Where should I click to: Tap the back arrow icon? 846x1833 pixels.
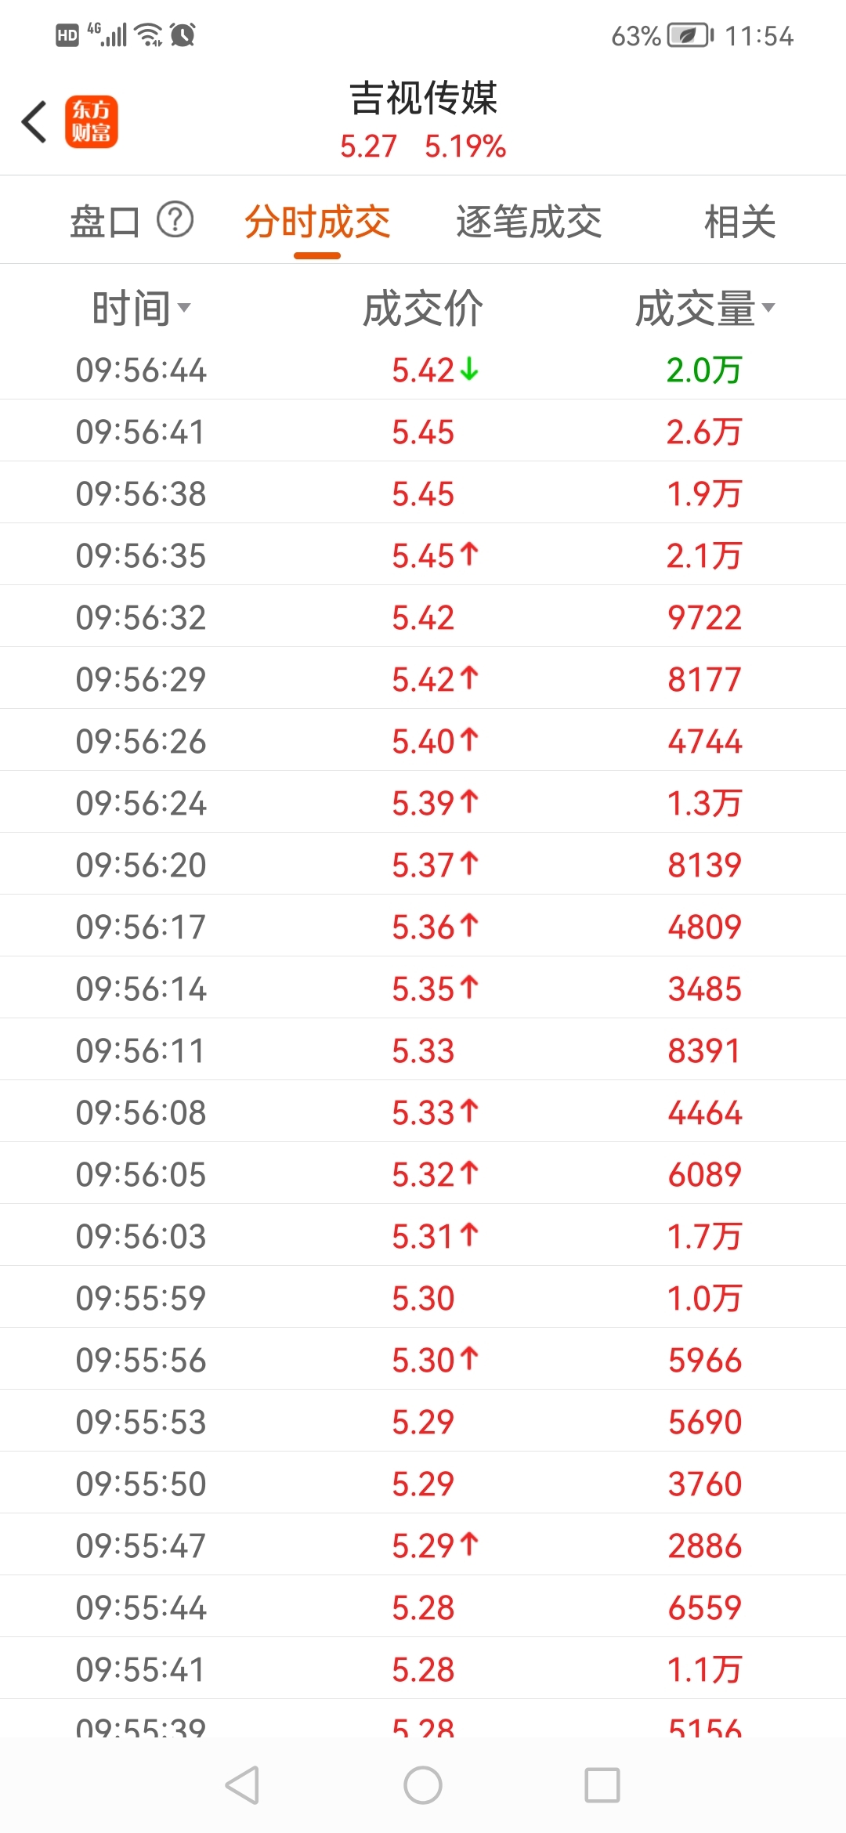[x=34, y=122]
